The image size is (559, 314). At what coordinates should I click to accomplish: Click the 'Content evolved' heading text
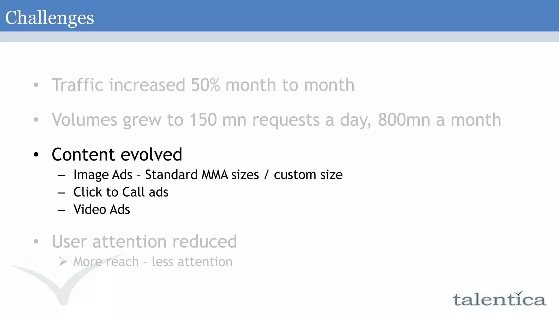click(117, 155)
